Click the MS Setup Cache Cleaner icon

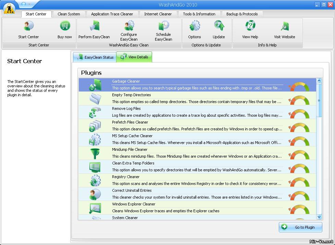click(x=95, y=139)
